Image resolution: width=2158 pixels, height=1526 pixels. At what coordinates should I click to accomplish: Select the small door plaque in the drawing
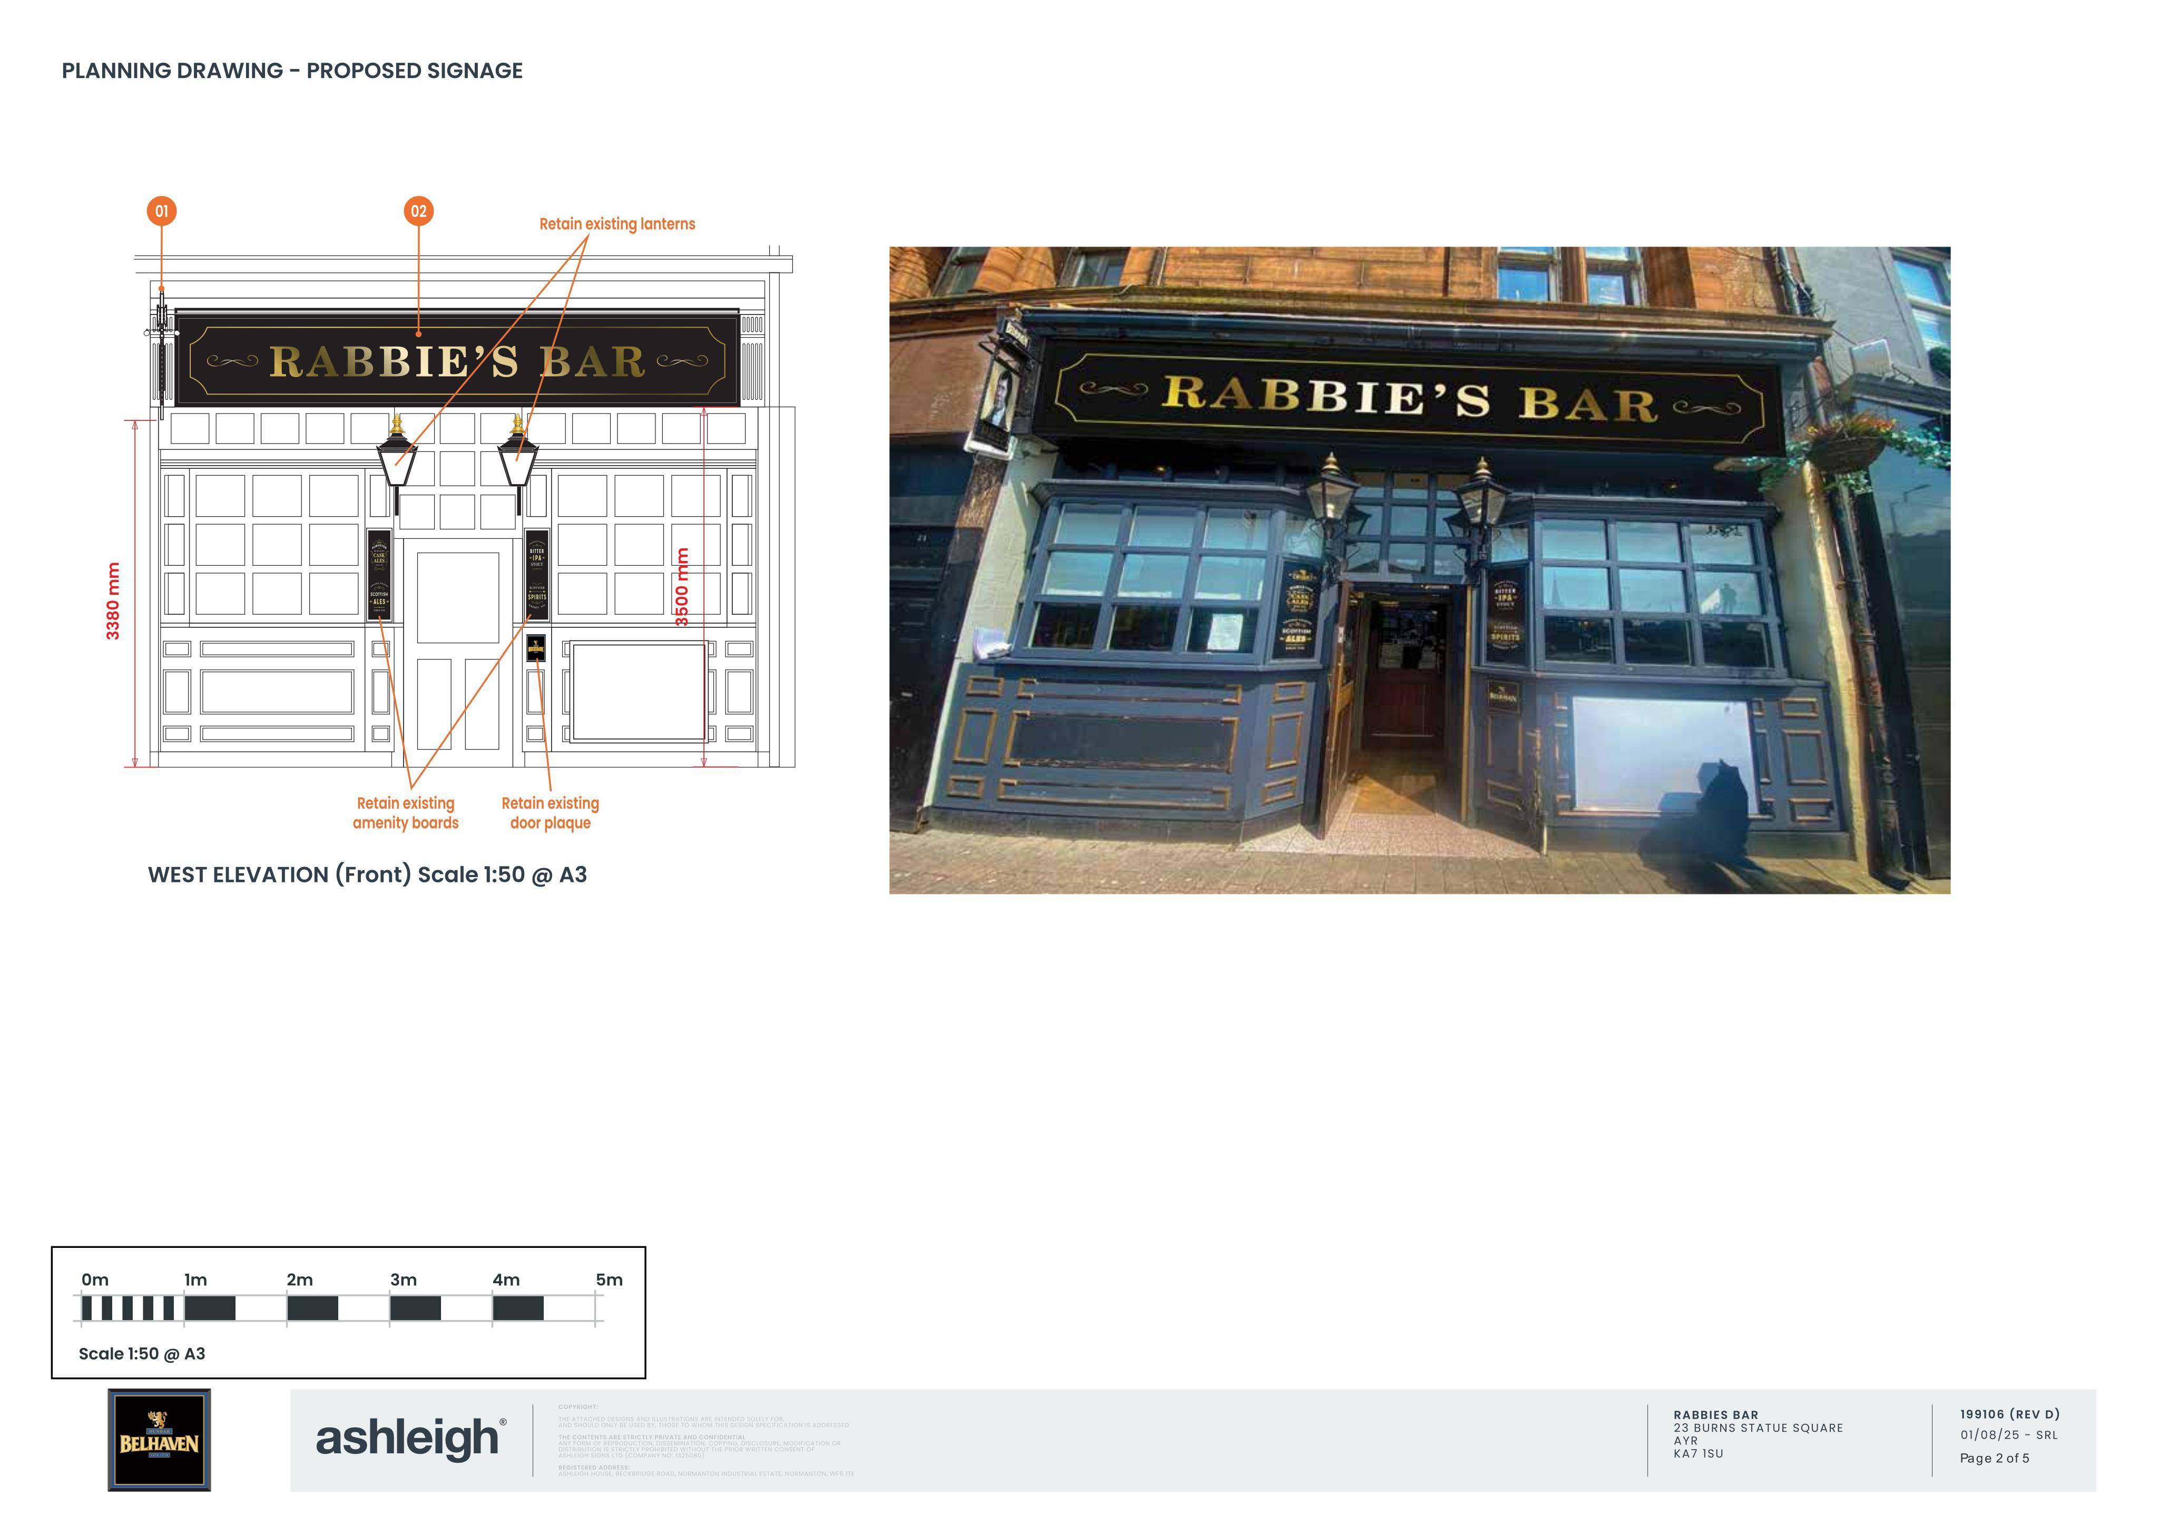(536, 647)
